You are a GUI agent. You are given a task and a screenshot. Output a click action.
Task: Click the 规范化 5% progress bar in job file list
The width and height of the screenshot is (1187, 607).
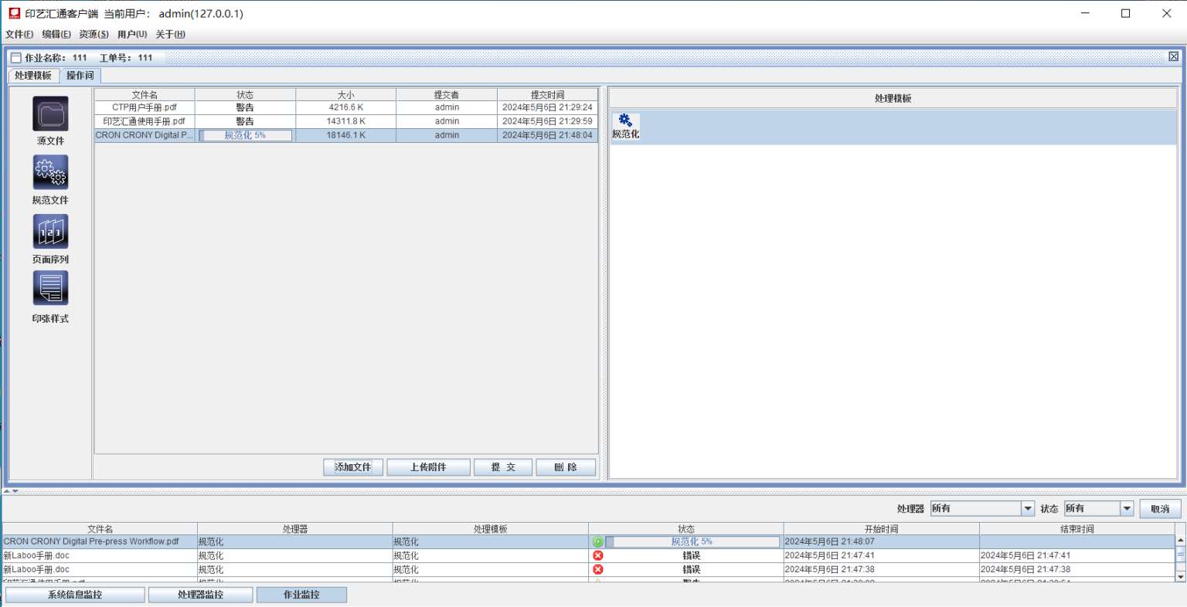(245, 135)
